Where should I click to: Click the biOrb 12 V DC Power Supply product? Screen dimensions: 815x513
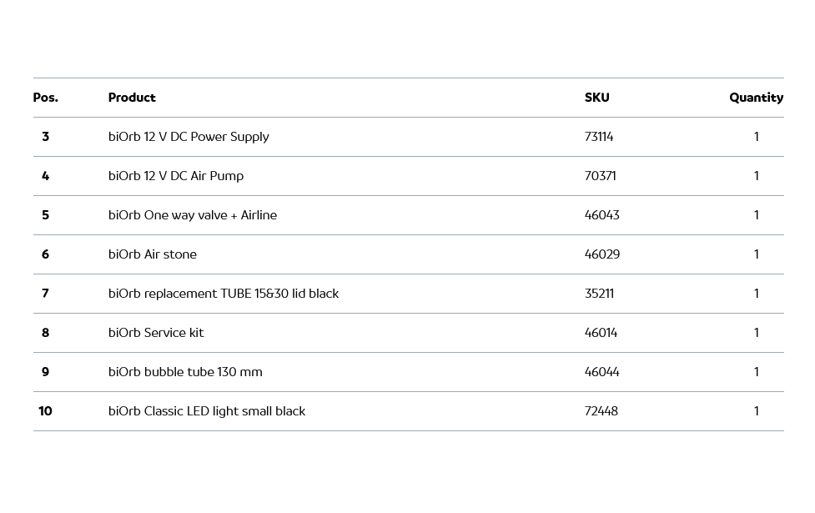(189, 137)
